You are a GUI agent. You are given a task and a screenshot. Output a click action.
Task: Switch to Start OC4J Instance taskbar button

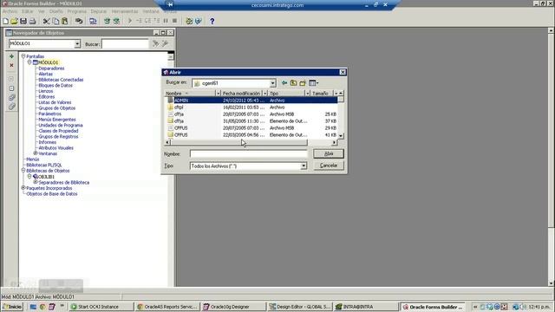click(x=101, y=307)
